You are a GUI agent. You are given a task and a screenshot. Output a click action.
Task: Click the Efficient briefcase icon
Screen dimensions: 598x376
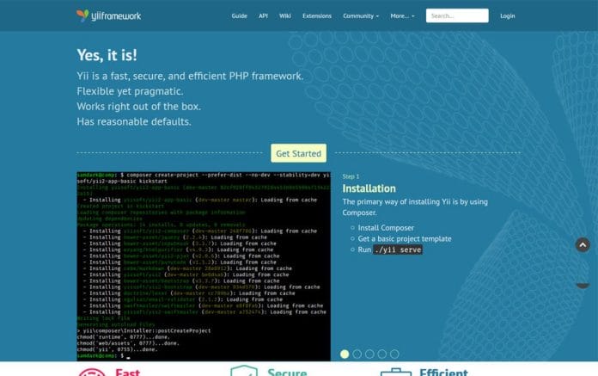pyautogui.click(x=396, y=372)
